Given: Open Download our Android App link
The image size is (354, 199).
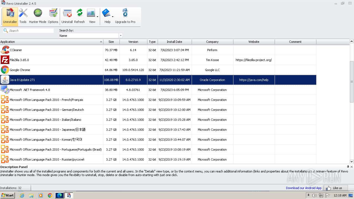Looking at the screenshot, I should point(304,188).
